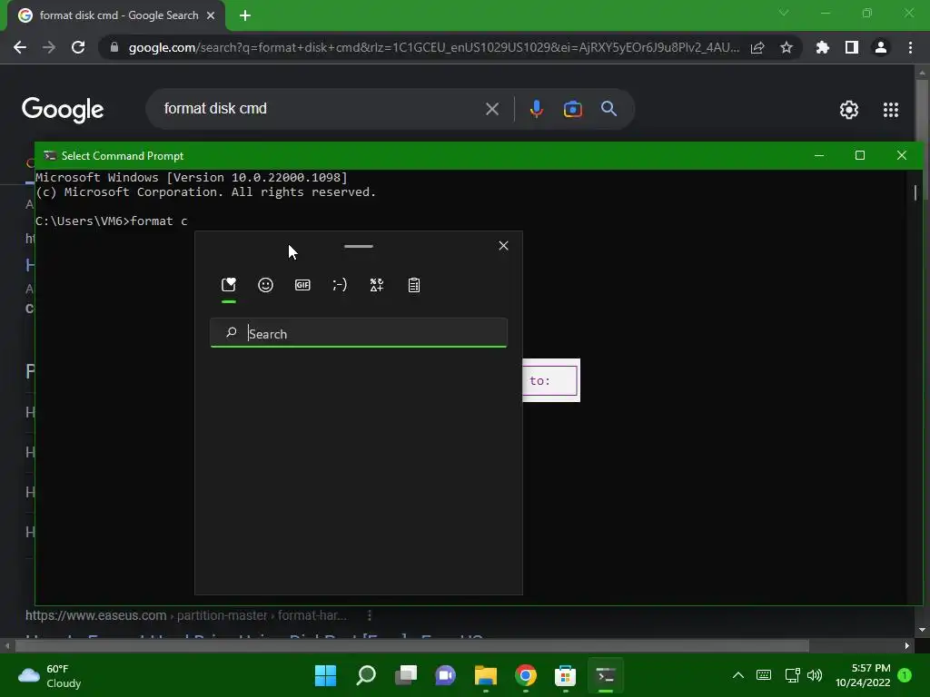
Task: Open Google quick settings gear
Action: pos(849,110)
